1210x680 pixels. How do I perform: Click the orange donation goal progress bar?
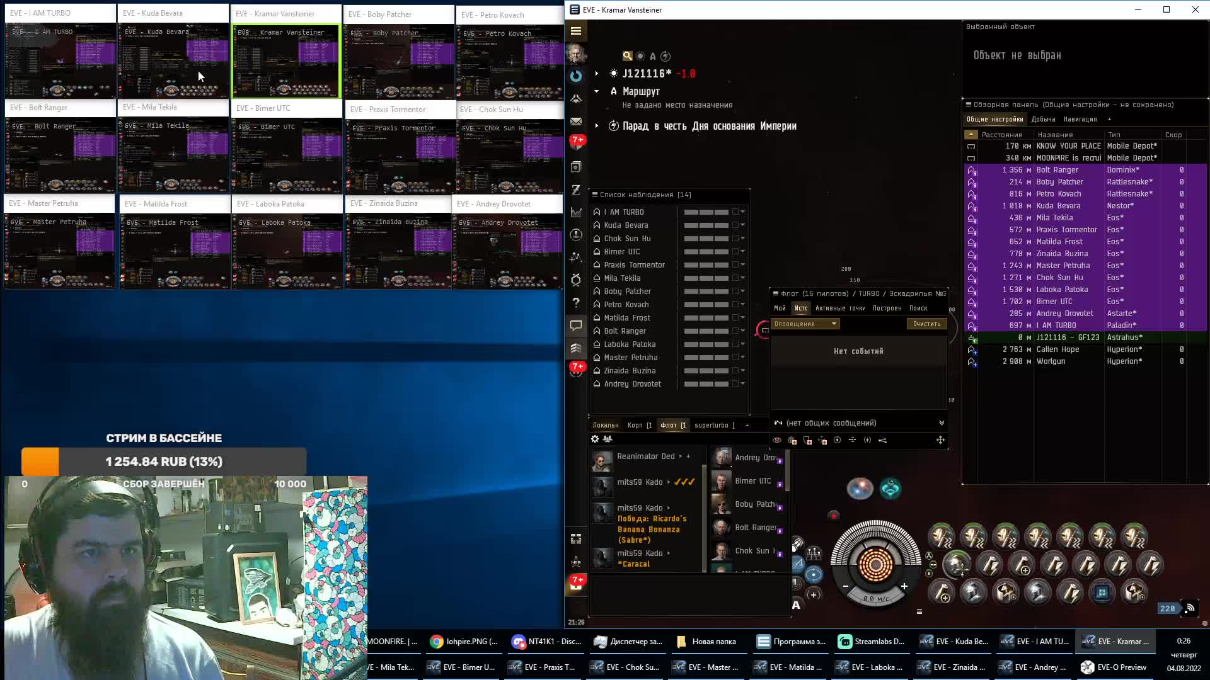[x=40, y=462]
